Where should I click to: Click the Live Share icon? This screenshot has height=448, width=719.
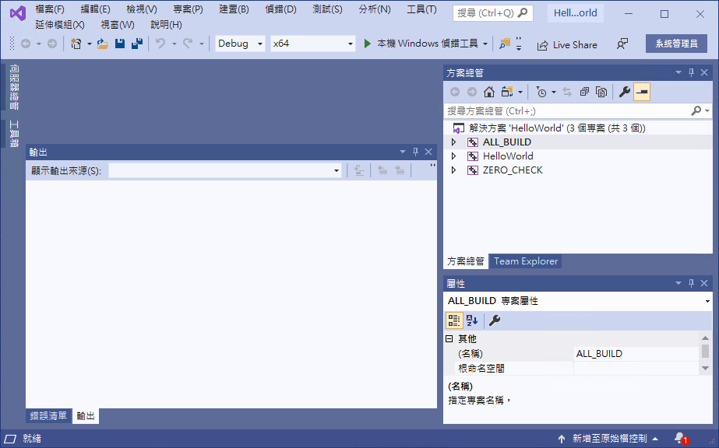[x=542, y=45]
